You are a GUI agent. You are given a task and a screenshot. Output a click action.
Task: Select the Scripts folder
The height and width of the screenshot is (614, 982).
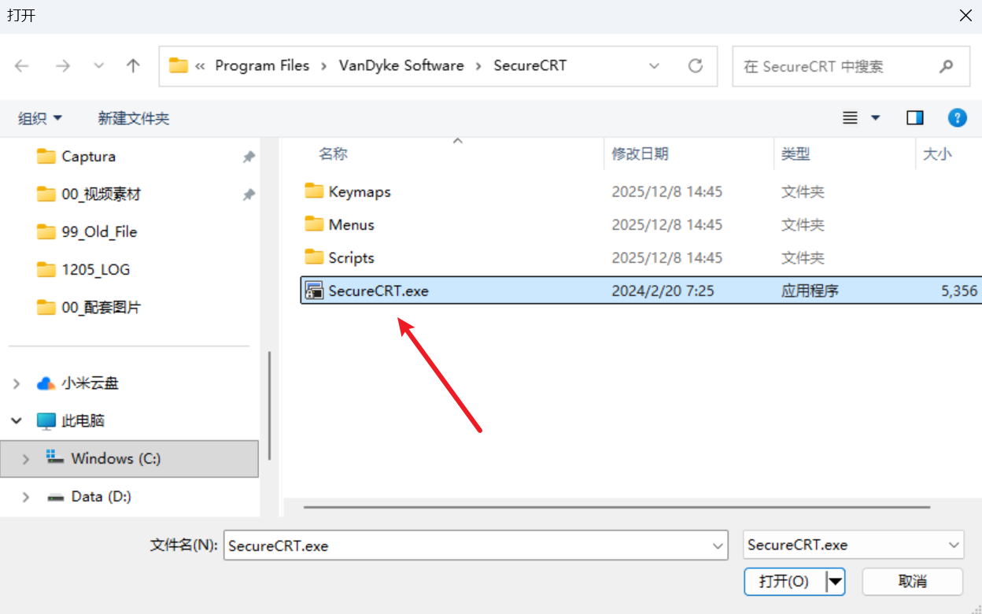[x=351, y=257]
